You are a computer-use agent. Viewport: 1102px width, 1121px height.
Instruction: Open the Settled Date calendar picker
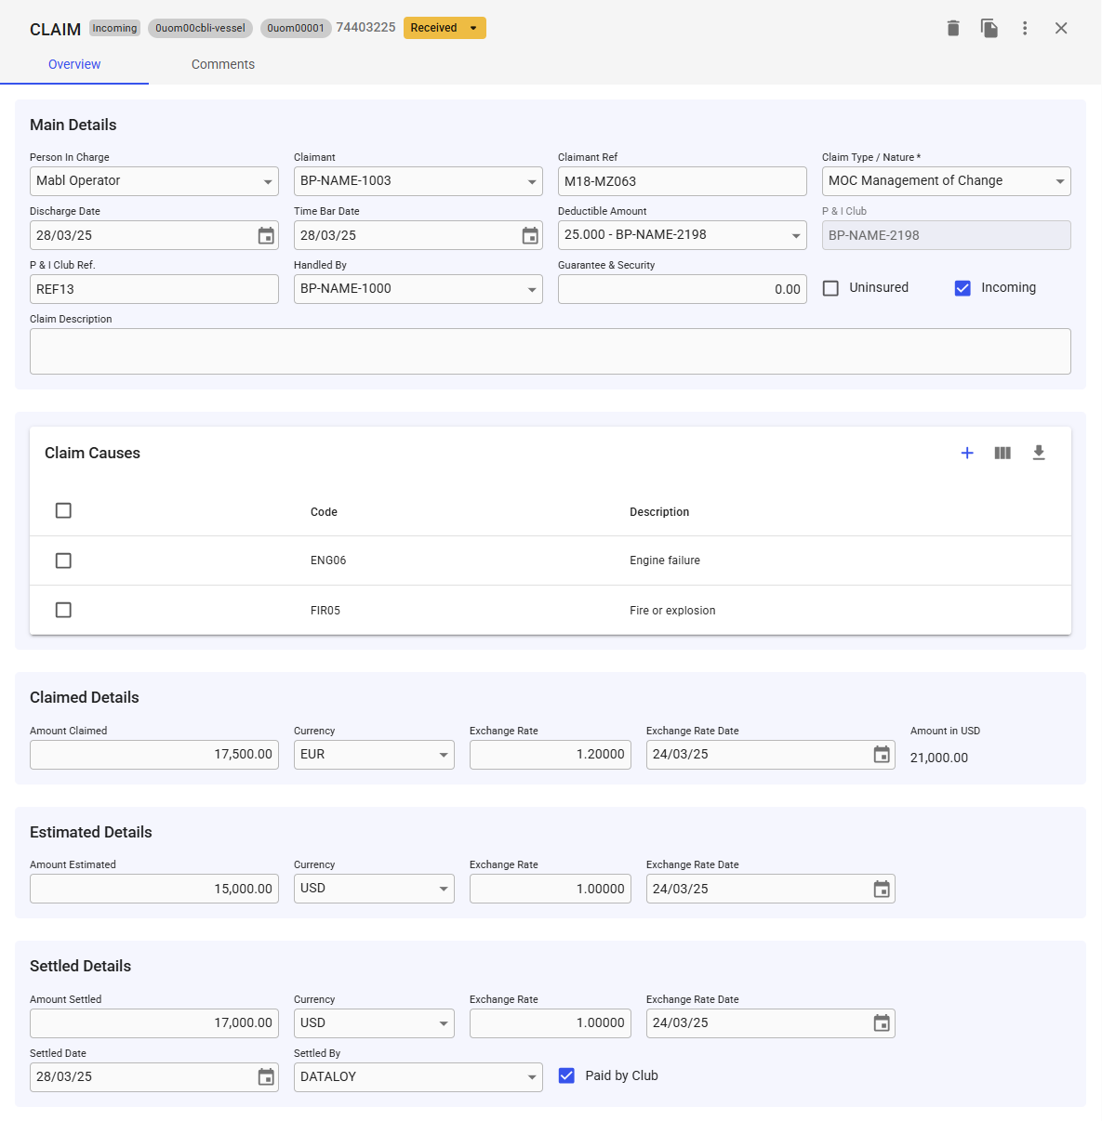[x=266, y=1077]
